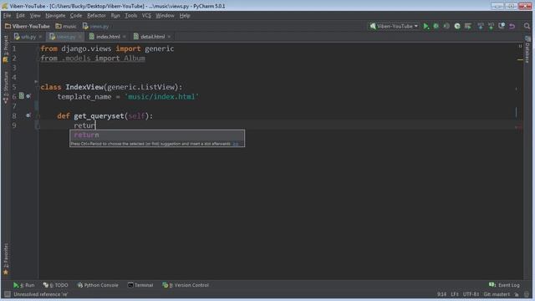Open the VCS show history icon
Screen dimensions: 535x301
pos(502,26)
